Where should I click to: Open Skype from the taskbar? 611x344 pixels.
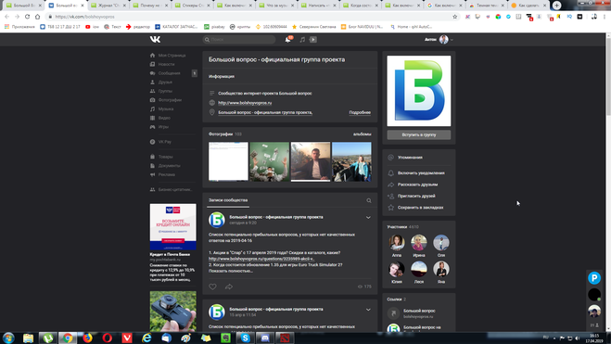coord(245,338)
